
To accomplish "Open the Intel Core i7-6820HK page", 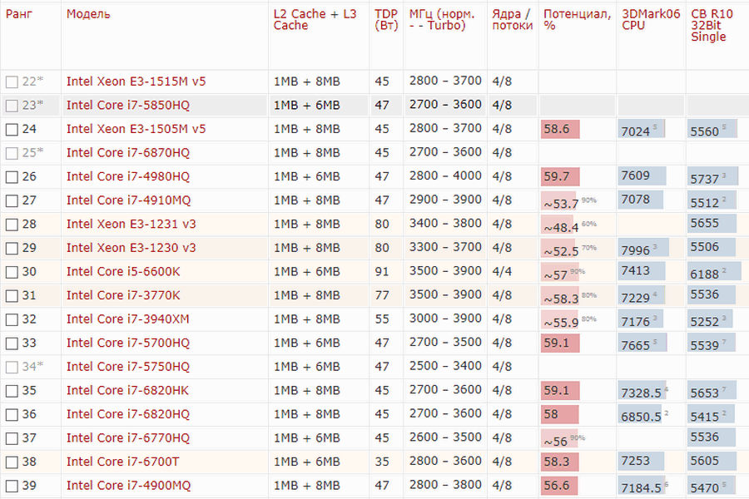I will (128, 390).
